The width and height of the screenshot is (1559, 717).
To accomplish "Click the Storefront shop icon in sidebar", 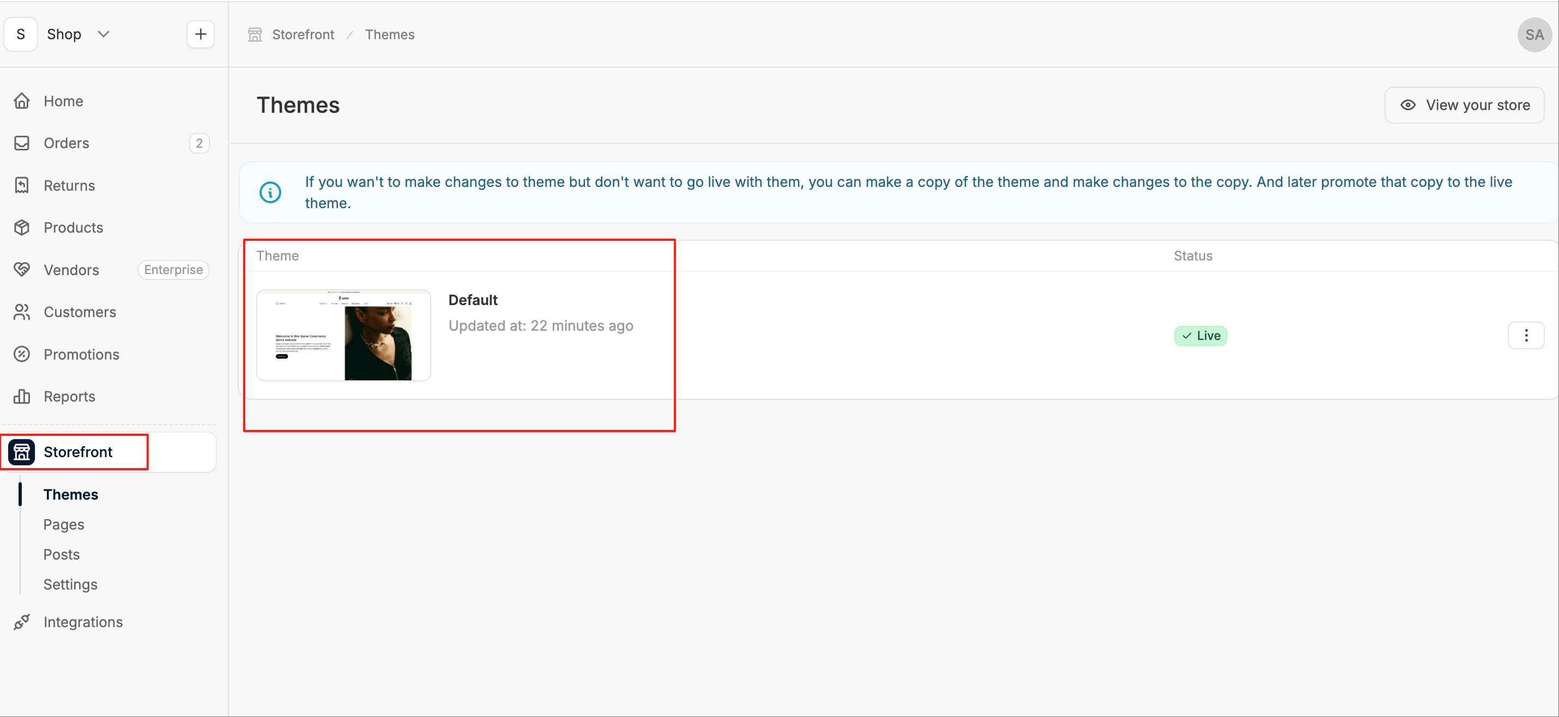I will coord(22,452).
